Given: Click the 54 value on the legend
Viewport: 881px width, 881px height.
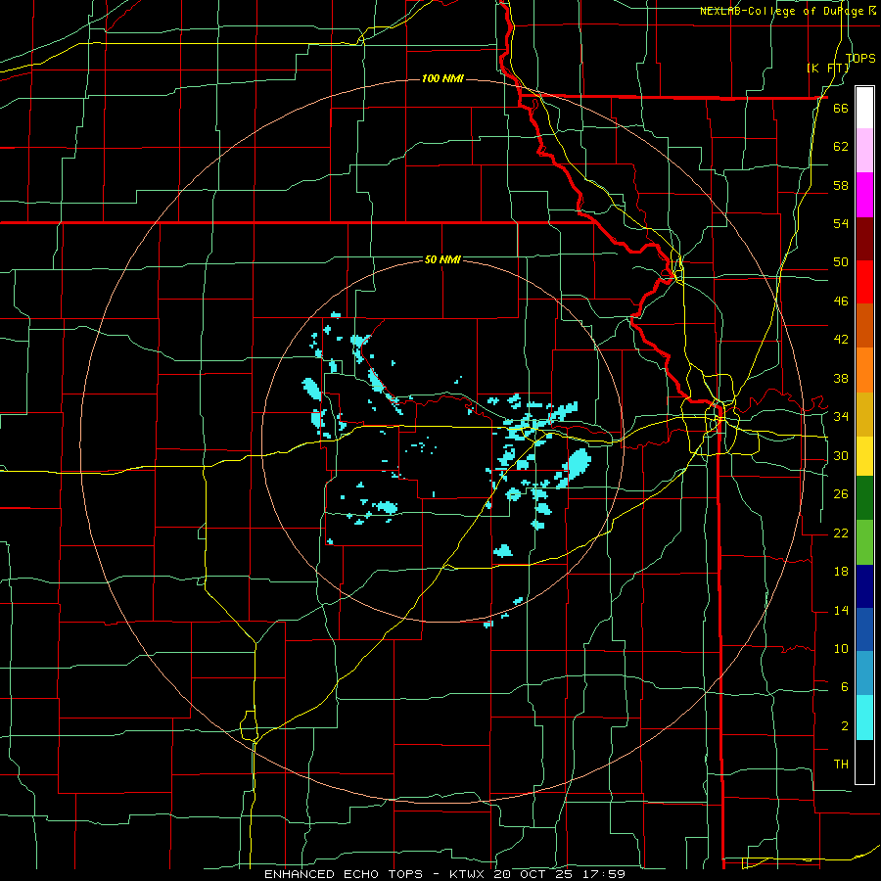Looking at the screenshot, I should [841, 223].
